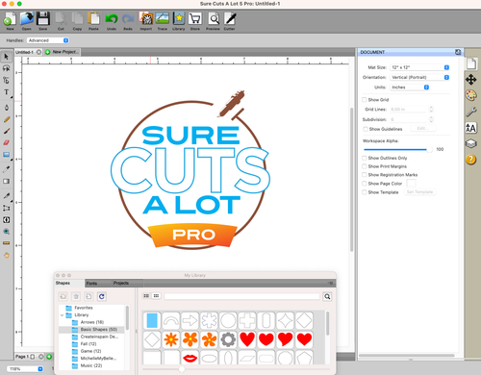Click the library refresh button

click(102, 296)
